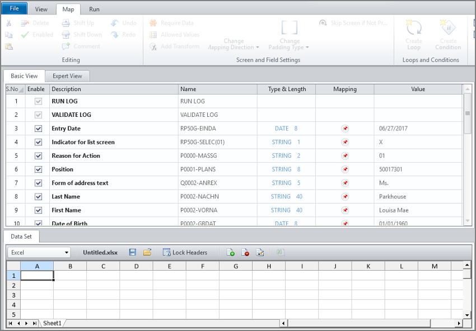The height and width of the screenshot is (331, 476).
Task: Click the Shift Down icon
Action: (66, 35)
